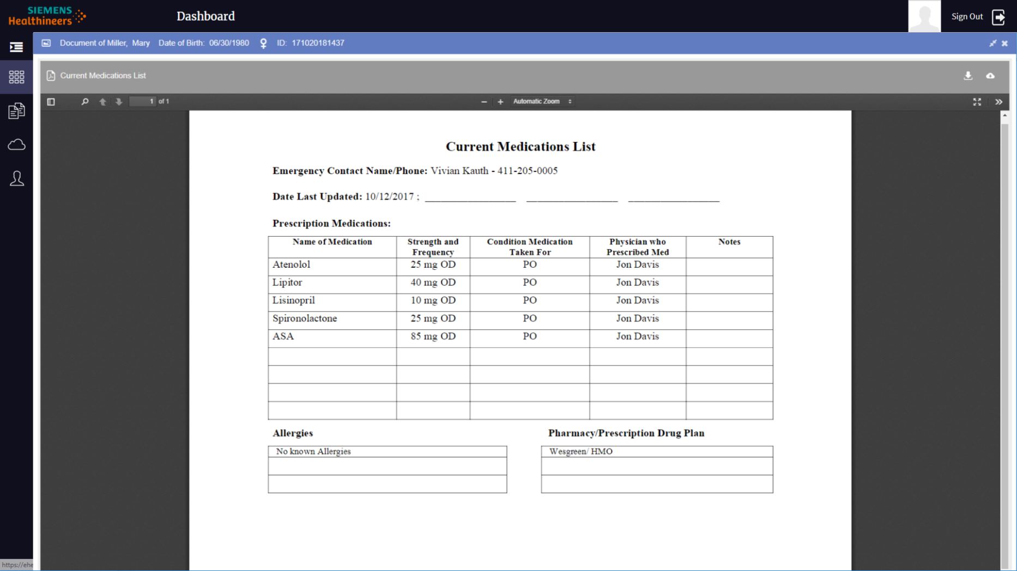Open the navigation menu in the sidebar
The height and width of the screenshot is (571, 1017).
(16, 46)
